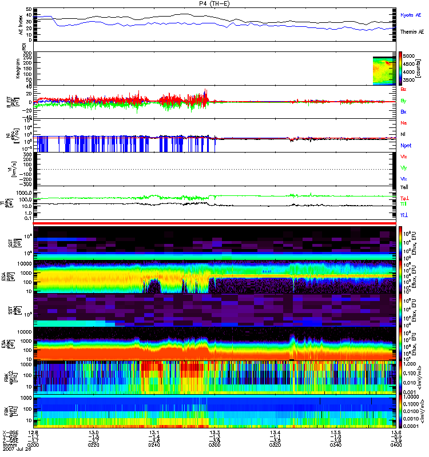Viewport: 429px width, 457px height.
Task: Select the red "Ne" legend label
Action: [404, 123]
